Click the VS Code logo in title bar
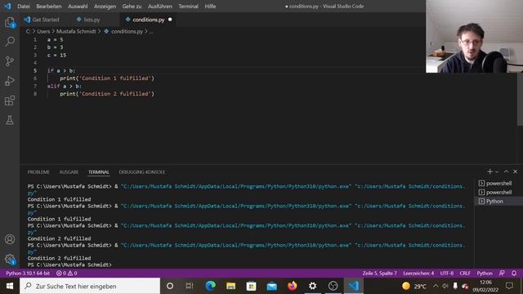This screenshot has width=523, height=294. (7, 6)
